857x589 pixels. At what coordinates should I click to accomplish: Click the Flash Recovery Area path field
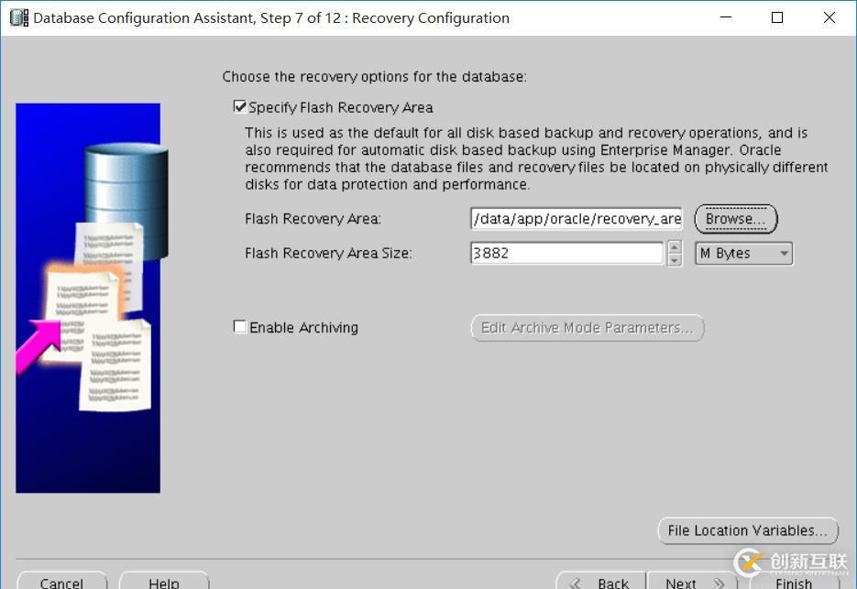(x=577, y=219)
